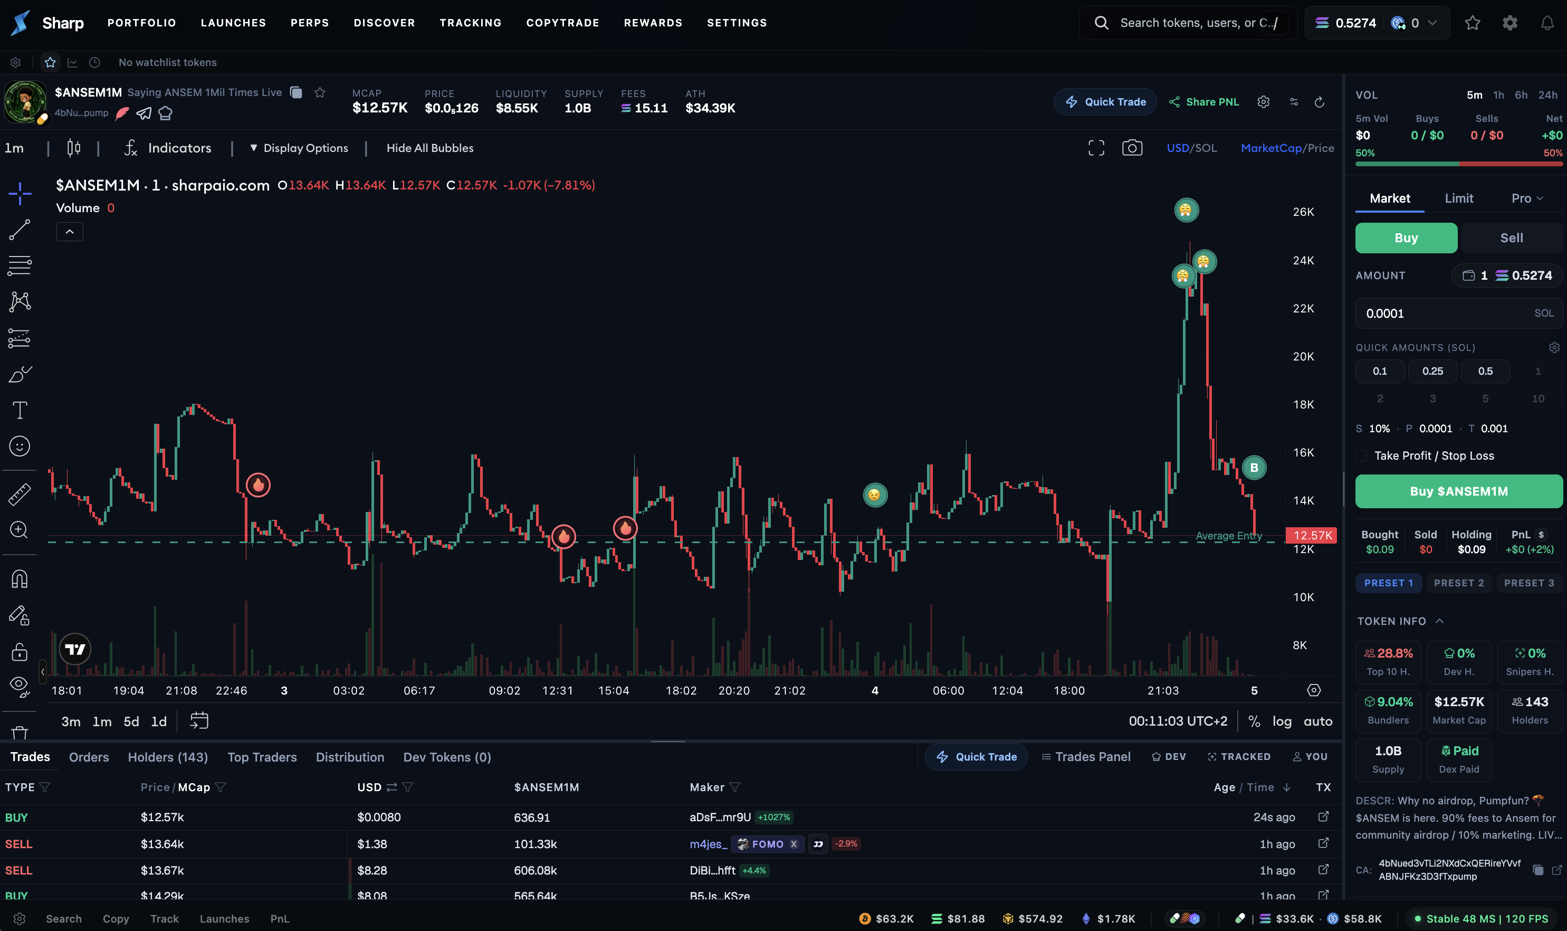Refresh the token data
This screenshot has height=931, width=1567.
point(1320,102)
